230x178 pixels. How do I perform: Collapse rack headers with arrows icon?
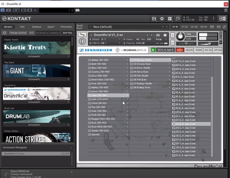point(224,27)
